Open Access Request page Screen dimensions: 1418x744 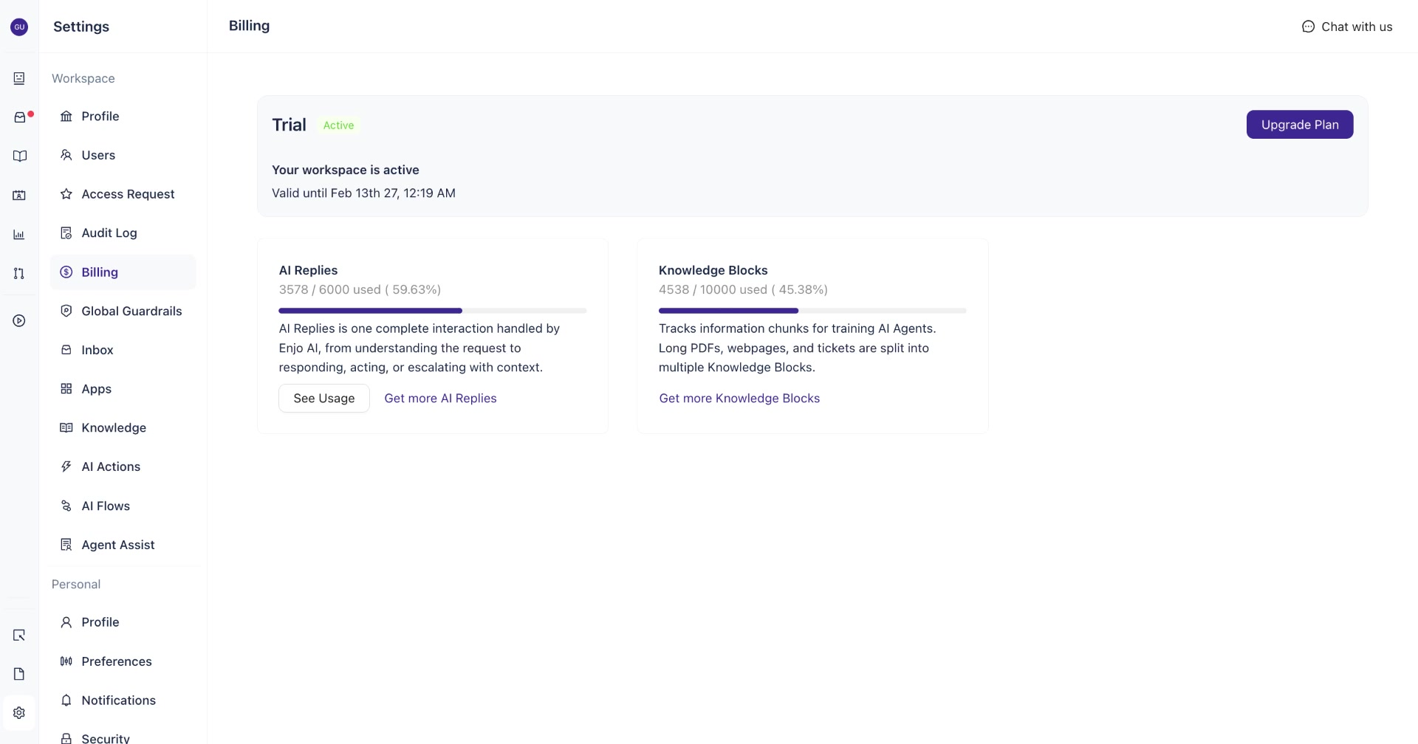[123, 194]
